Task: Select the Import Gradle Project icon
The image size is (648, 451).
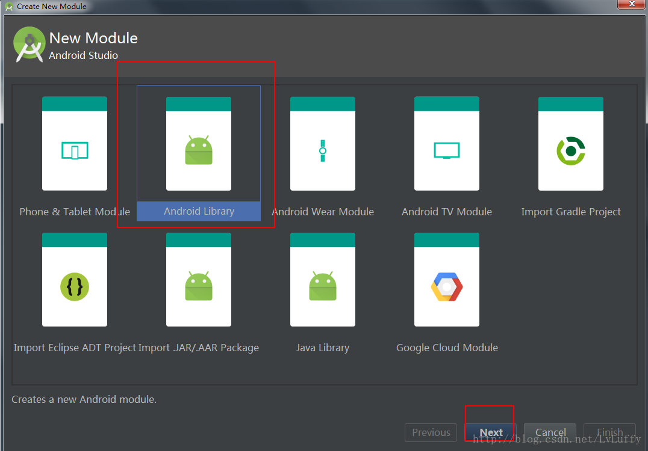Action: point(571,144)
